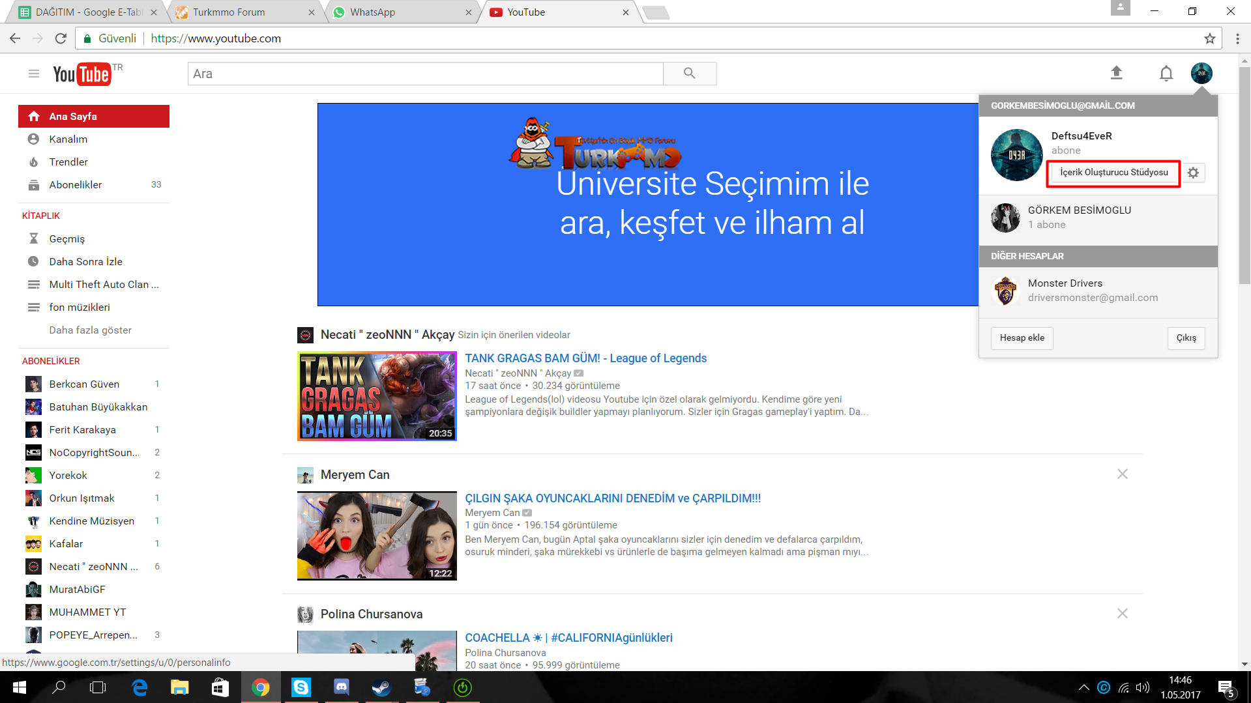This screenshot has height=703, width=1251.
Task: Open Kafalar subscription
Action: tap(94, 543)
